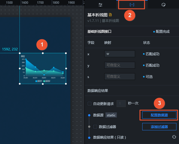Enable the 数据过滤器 checkbox
This screenshot has height=144, width=179.
(95, 127)
